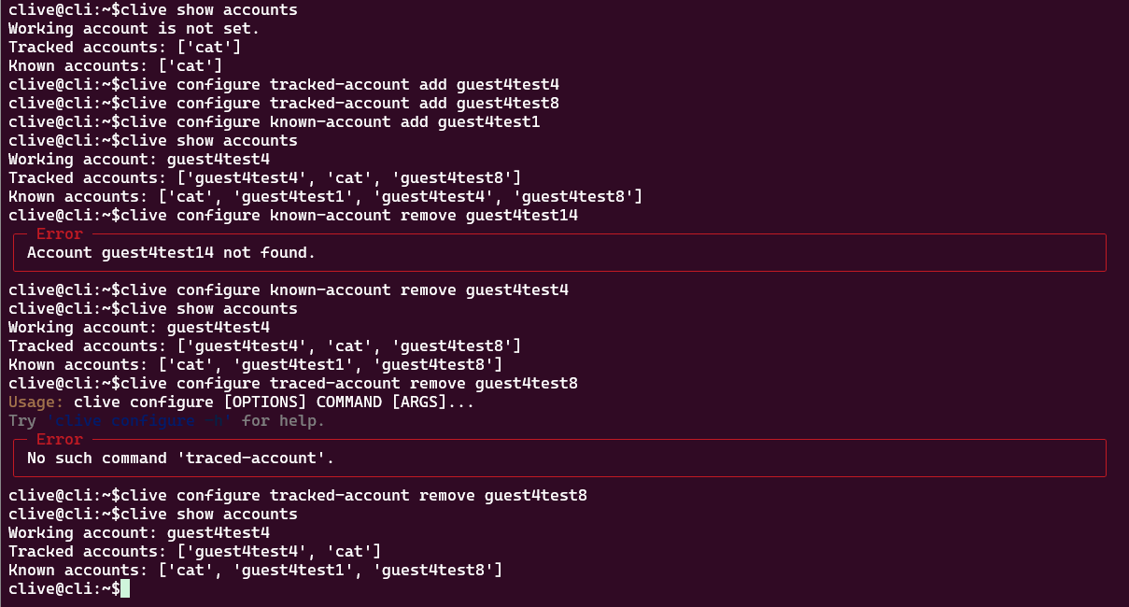Image resolution: width=1129 pixels, height=607 pixels.
Task: Click the "Account guest4test14 not found." error message
Action: (x=171, y=252)
